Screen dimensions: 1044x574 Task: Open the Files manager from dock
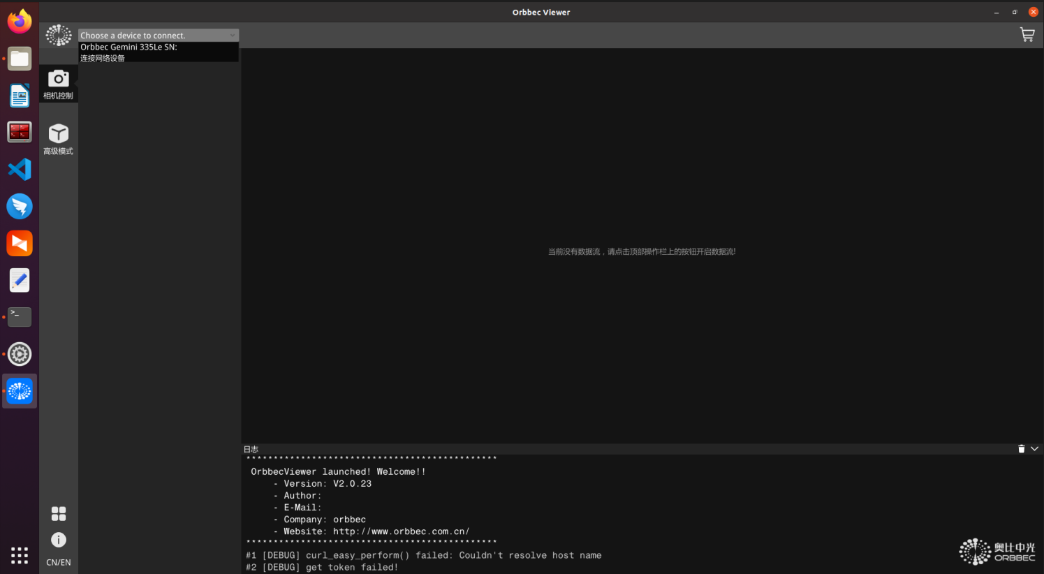coord(20,59)
